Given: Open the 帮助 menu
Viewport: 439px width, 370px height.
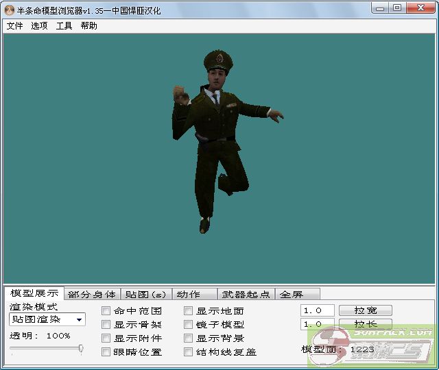Looking at the screenshot, I should coord(88,26).
